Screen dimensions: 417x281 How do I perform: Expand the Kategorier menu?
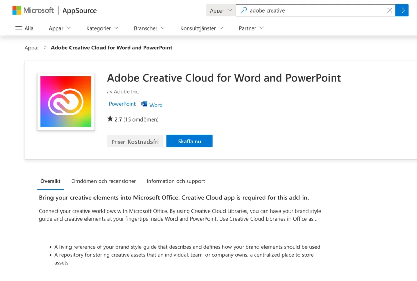tap(103, 28)
